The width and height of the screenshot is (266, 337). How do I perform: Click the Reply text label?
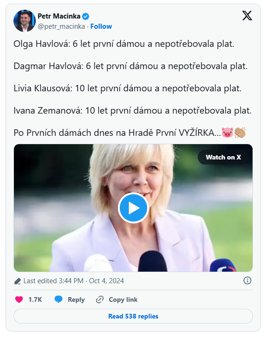coord(76,299)
